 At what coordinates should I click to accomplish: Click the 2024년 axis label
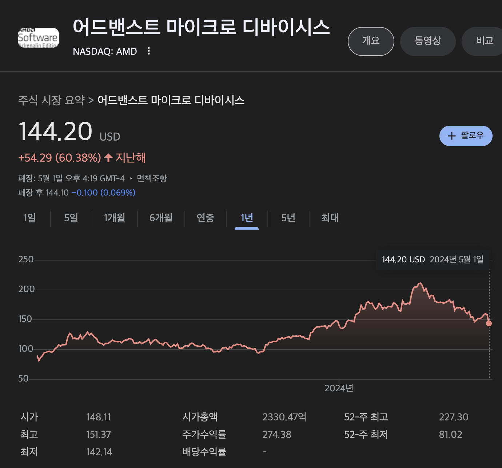click(x=339, y=388)
